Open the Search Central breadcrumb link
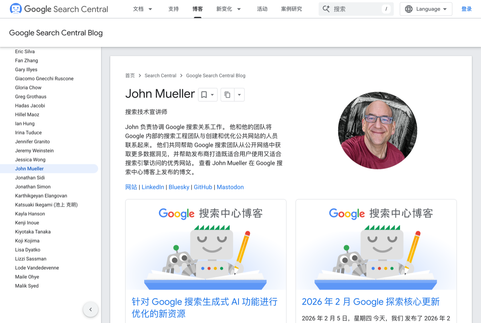This screenshot has width=481, height=323. pos(160,76)
